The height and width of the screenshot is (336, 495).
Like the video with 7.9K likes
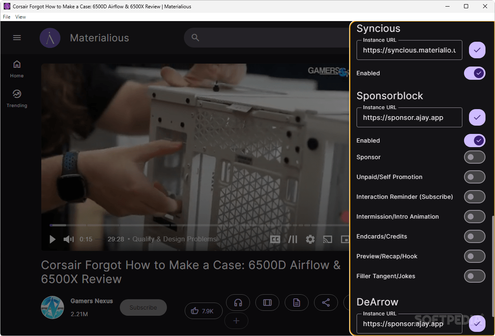203,311
